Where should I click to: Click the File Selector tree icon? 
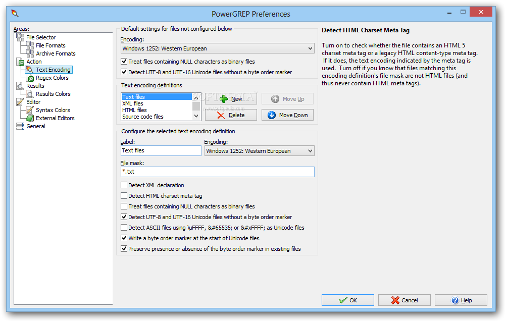20,37
